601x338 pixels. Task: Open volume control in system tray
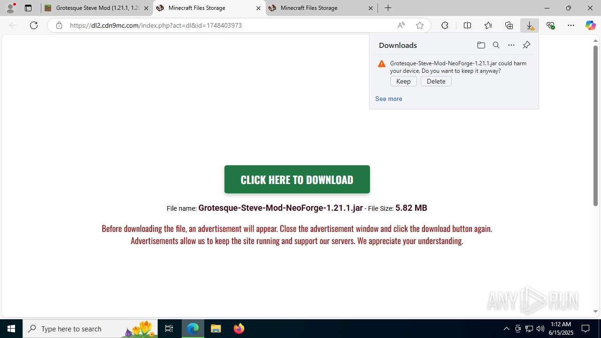pyautogui.click(x=540, y=329)
